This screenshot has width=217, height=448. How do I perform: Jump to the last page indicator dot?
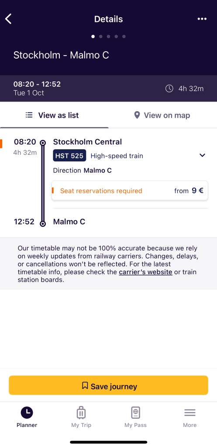(x=124, y=37)
